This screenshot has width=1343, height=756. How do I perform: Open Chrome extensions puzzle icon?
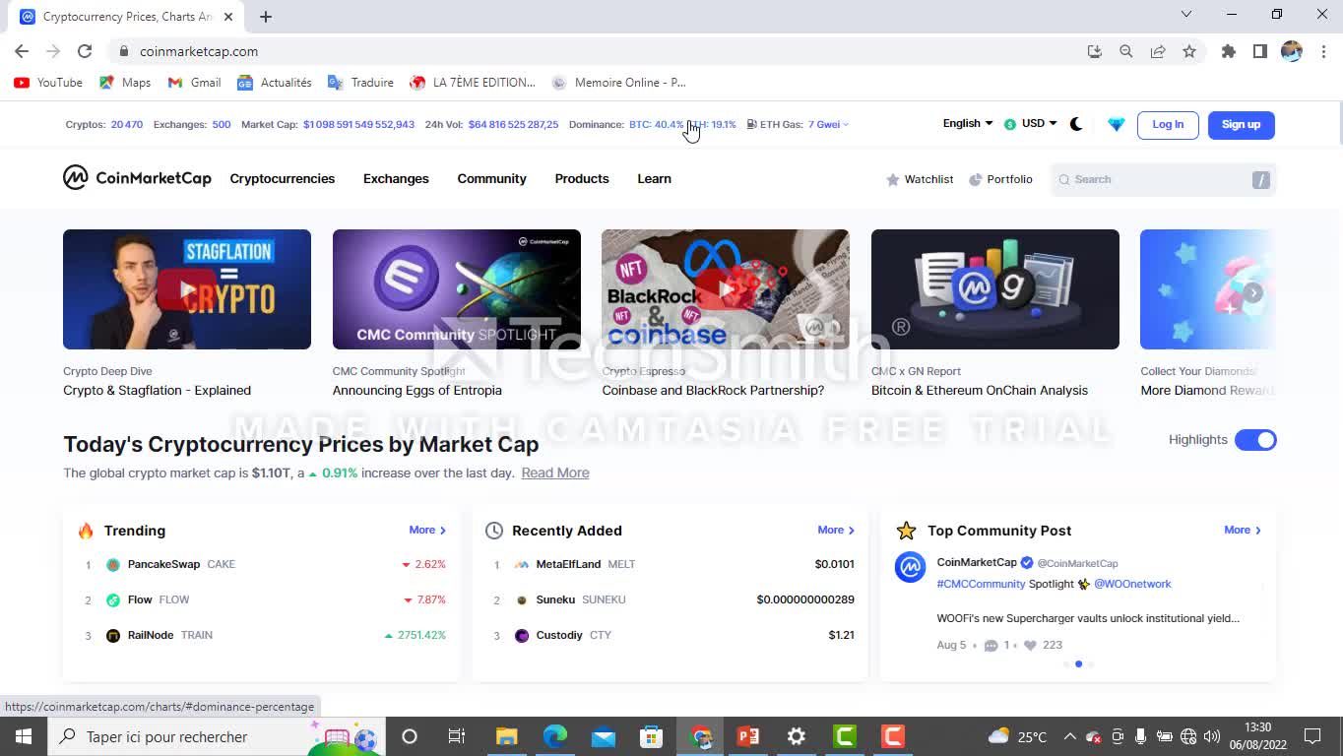pyautogui.click(x=1229, y=51)
